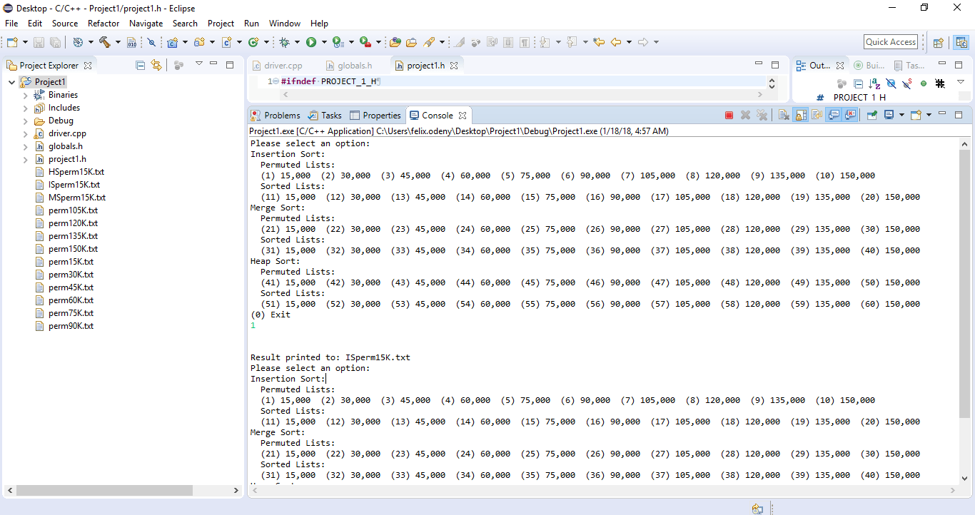Close the project1.h editor tab
This screenshot has height=515, width=975.
[454, 66]
